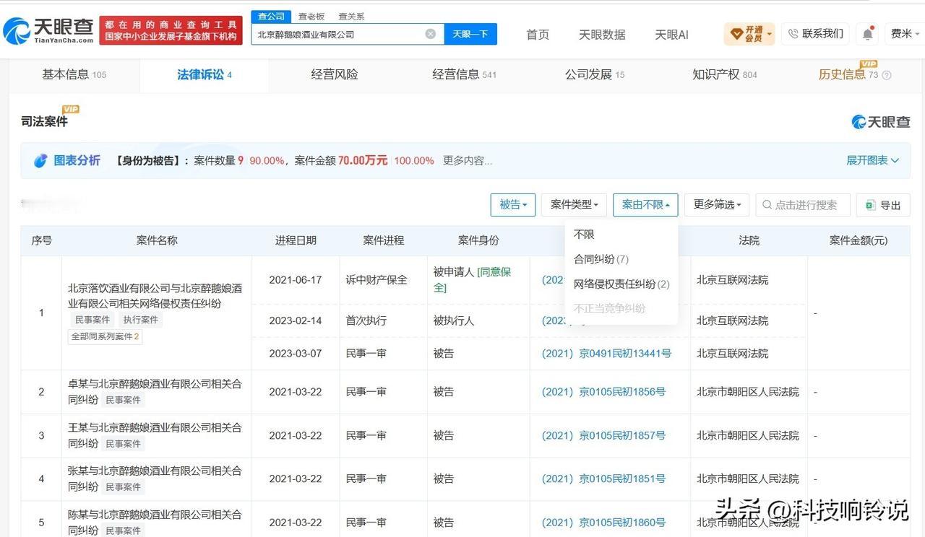Click the 天眼查 watermark logo at right
The height and width of the screenshot is (537, 925).
click(880, 121)
